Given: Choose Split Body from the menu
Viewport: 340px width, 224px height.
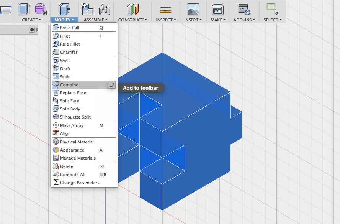Looking at the screenshot, I should point(84,109).
